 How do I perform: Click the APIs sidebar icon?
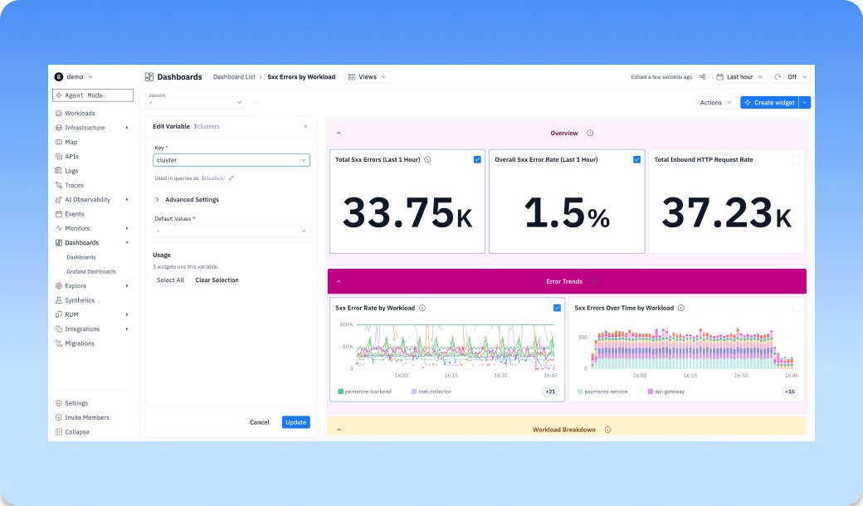[x=59, y=156]
